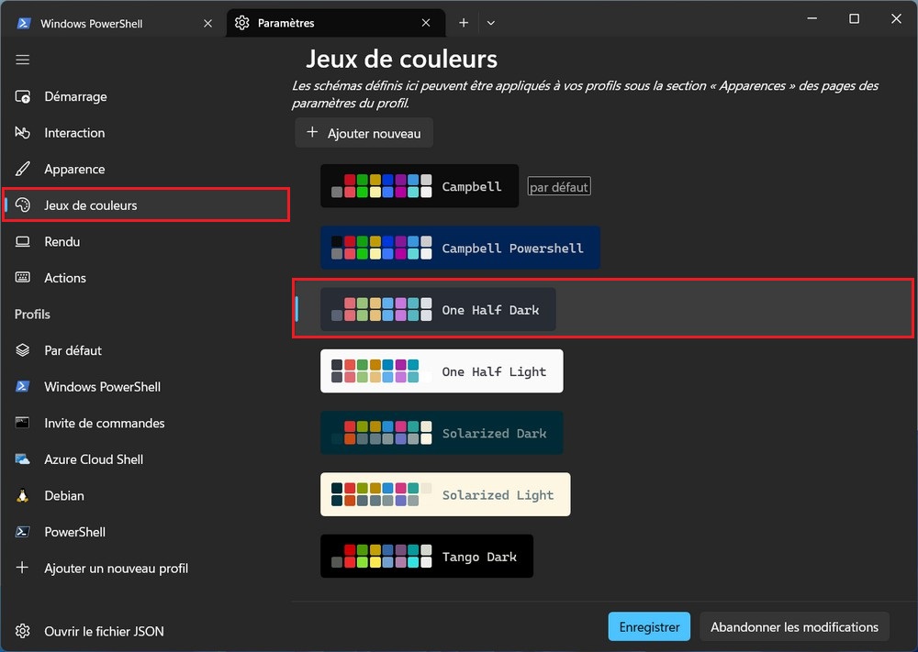
Task: Click Ajouter nouveau color scheme button
Action: (x=364, y=133)
